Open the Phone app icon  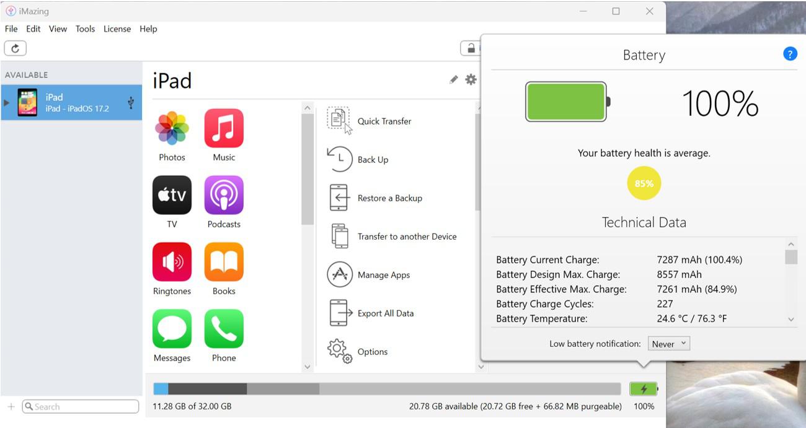[x=224, y=329]
